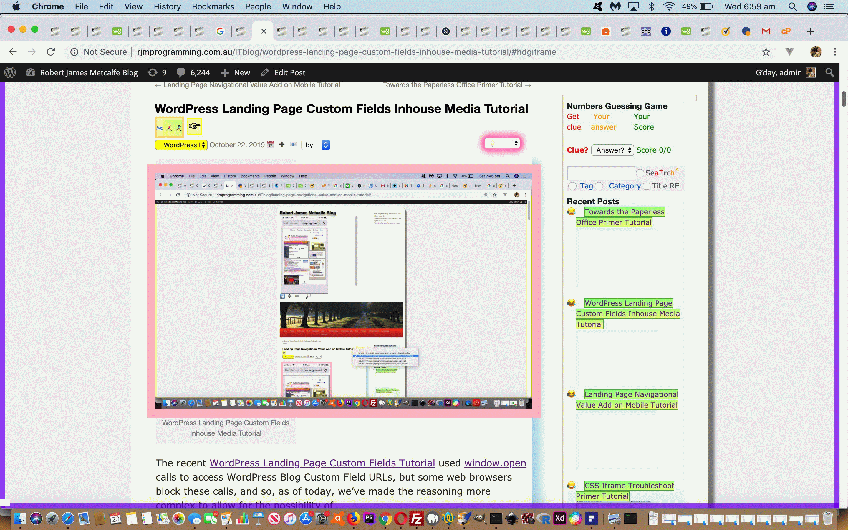Open the WordPress category dropdown

click(x=181, y=145)
